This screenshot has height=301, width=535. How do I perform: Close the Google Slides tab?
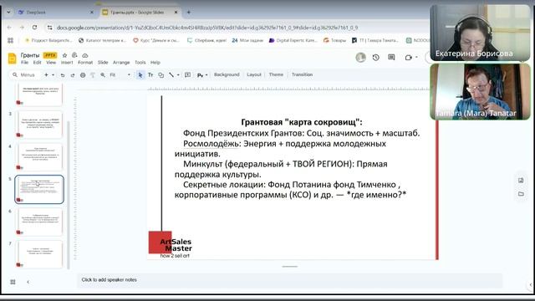(x=176, y=13)
